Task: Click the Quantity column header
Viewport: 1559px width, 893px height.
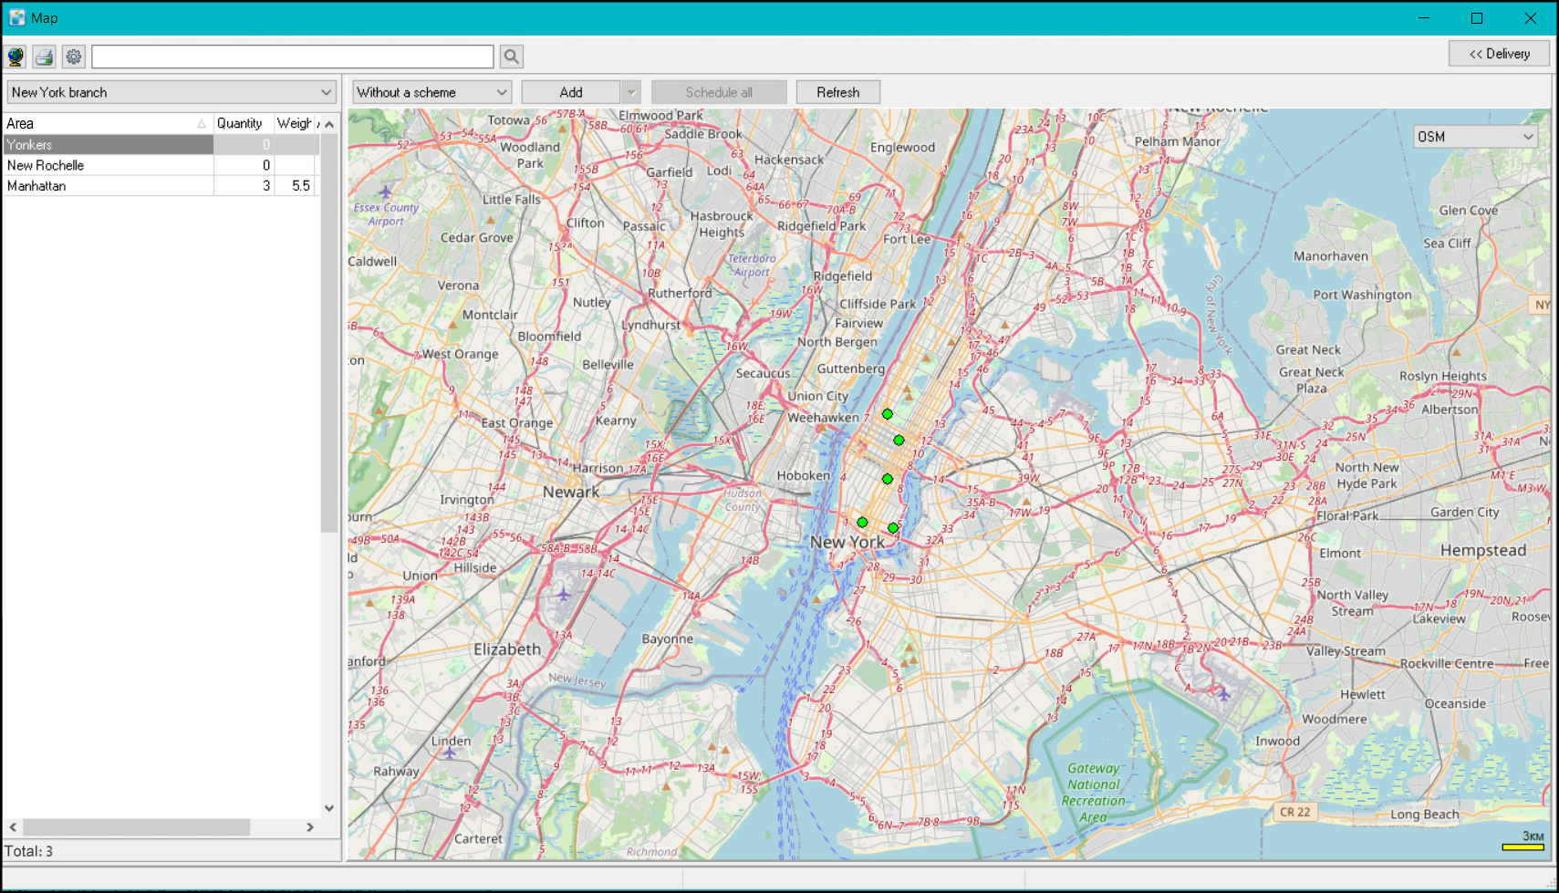Action: (243, 123)
